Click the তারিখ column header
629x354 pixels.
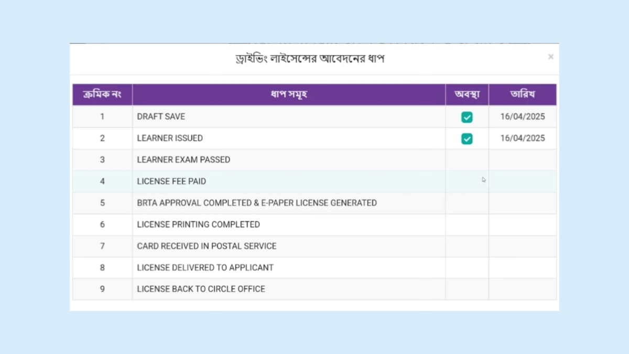click(x=523, y=94)
